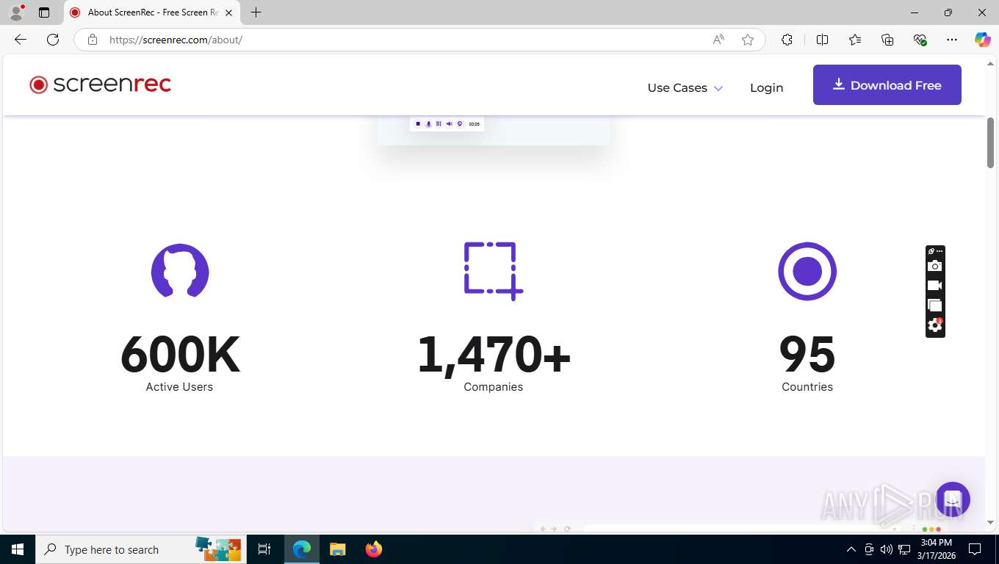Click the Countries label
The width and height of the screenshot is (999, 564).
pos(807,387)
